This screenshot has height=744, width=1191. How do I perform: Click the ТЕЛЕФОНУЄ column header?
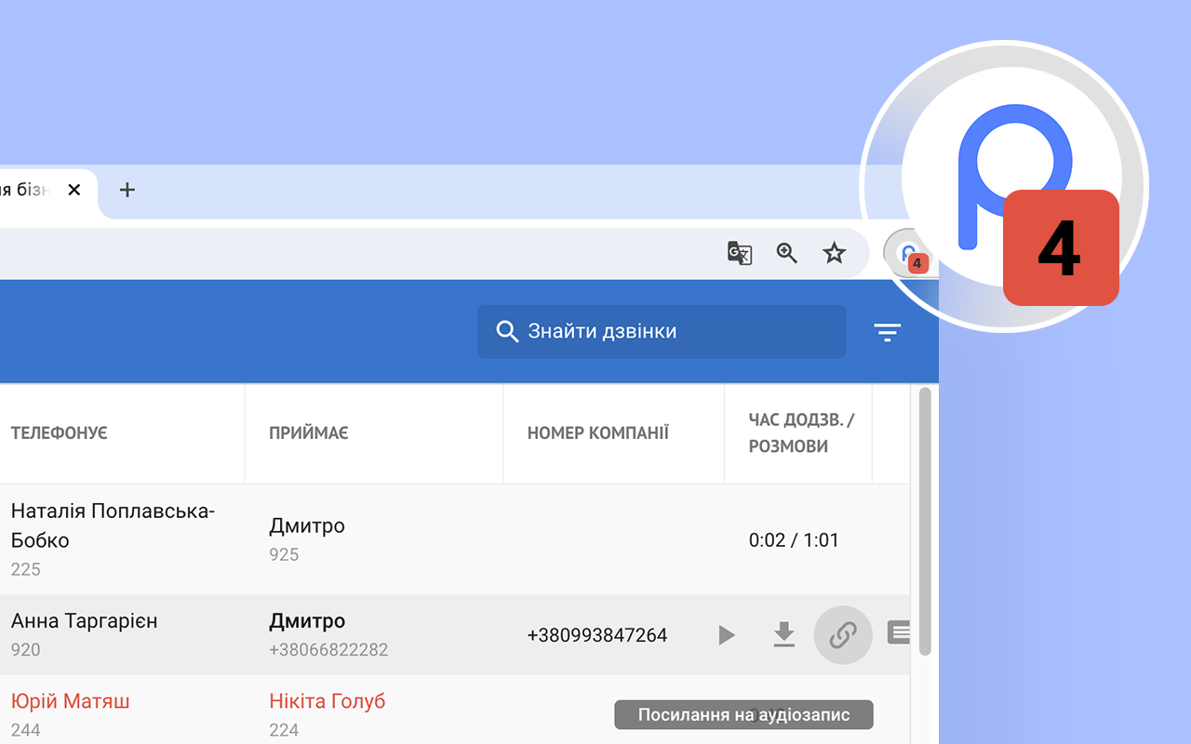pyautogui.click(x=60, y=433)
